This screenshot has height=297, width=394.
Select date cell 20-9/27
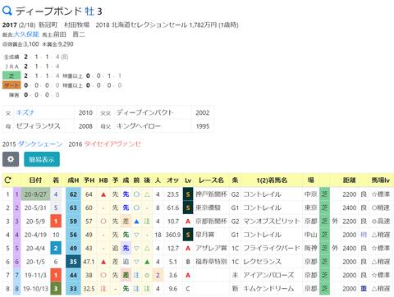(35, 194)
